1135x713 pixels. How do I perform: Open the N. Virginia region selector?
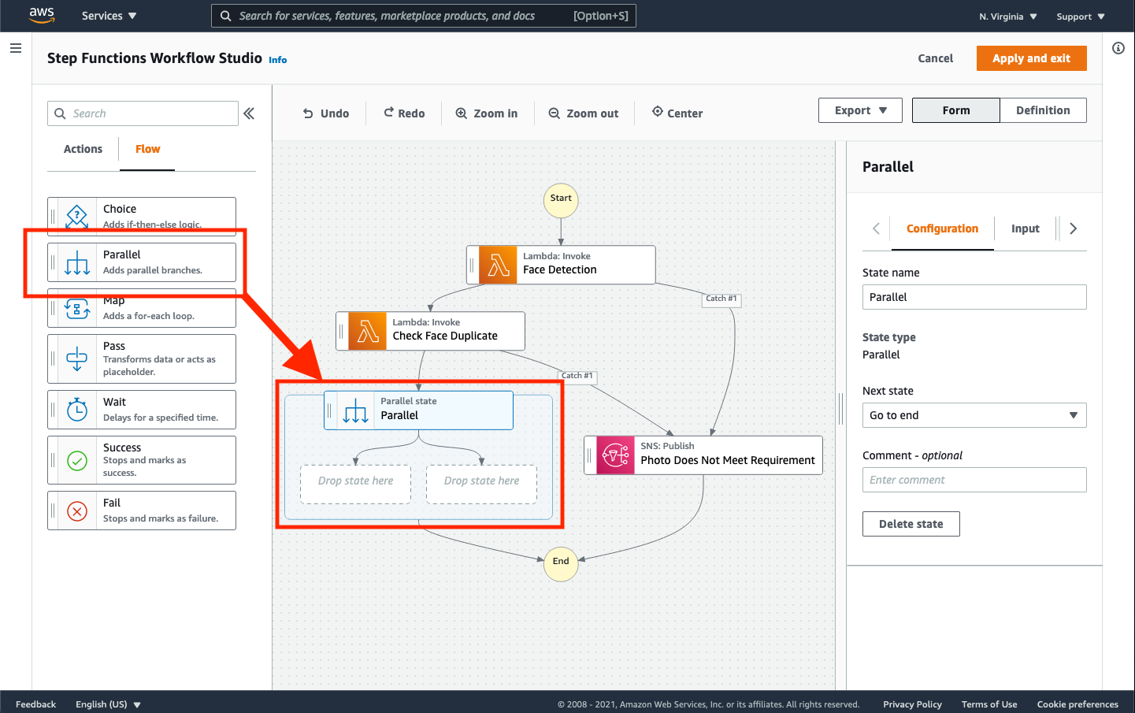pos(1008,17)
